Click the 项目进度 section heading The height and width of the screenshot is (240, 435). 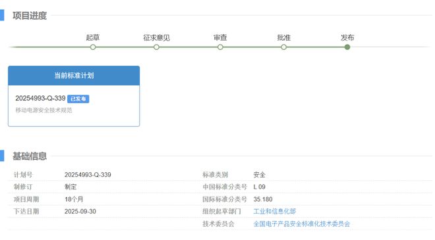(x=30, y=16)
